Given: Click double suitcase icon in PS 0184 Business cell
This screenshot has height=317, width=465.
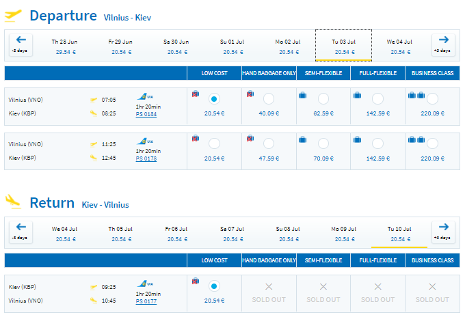Looking at the screenshot, I should [416, 95].
